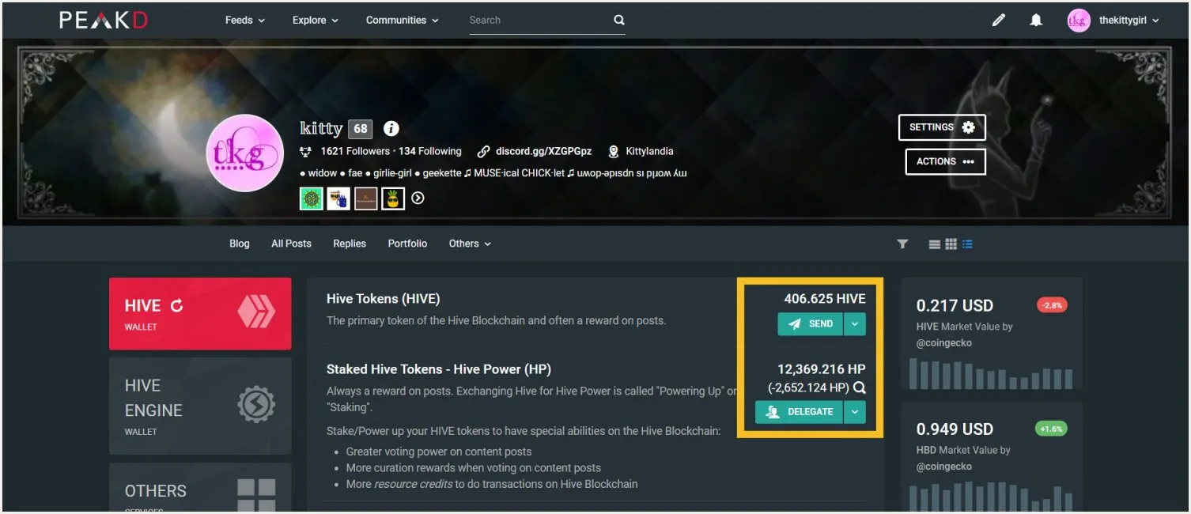1191x514 pixels.
Task: Switch to the Replies tab
Action: pyautogui.click(x=350, y=244)
